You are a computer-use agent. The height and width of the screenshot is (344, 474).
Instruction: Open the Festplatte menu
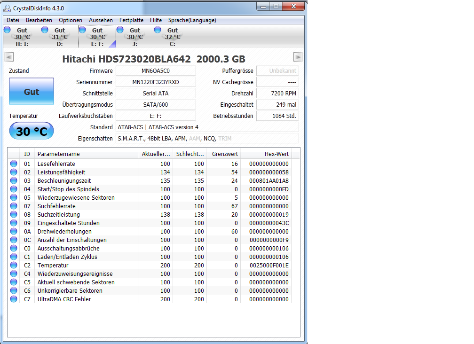tap(132, 20)
